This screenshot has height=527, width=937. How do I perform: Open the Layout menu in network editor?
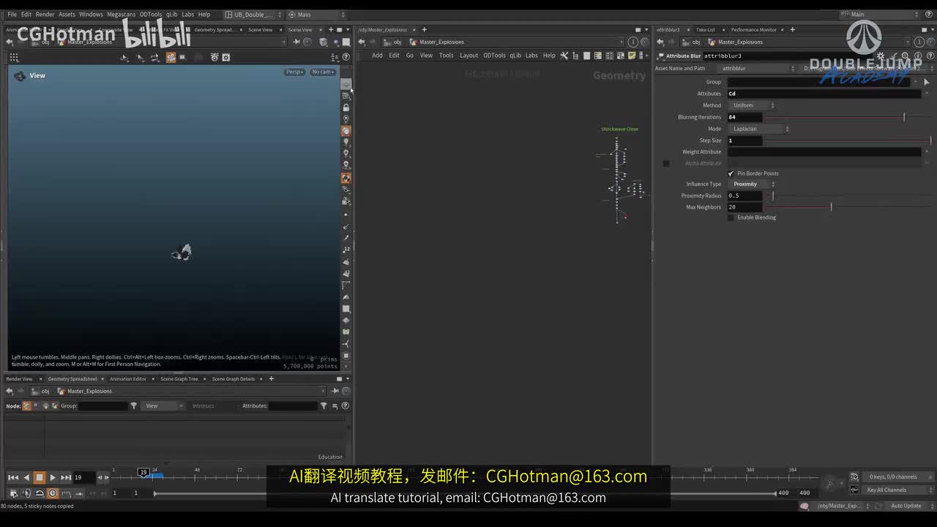point(468,56)
